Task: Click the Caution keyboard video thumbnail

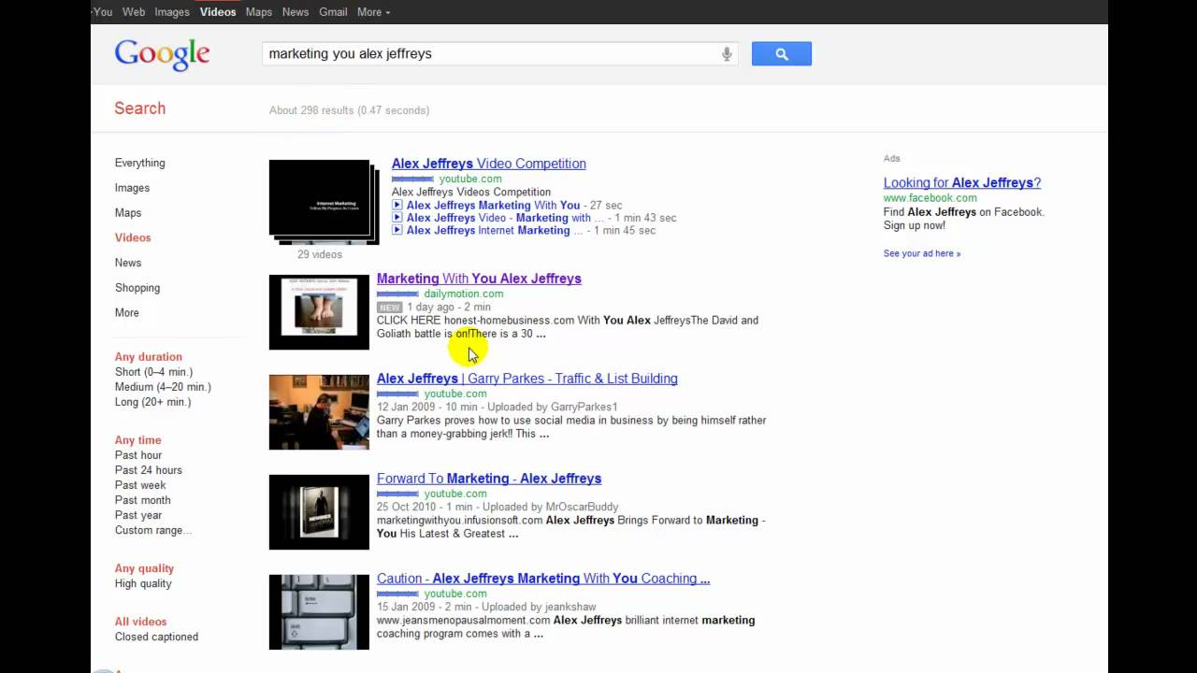Action: [319, 612]
